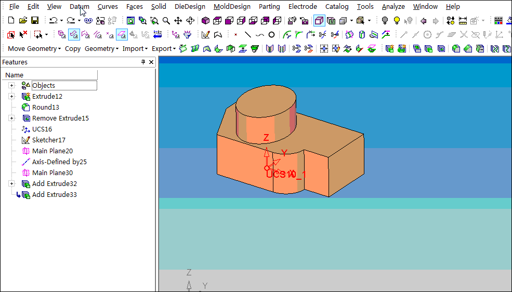Click the color palette icon
The image size is (512, 292).
498,21
